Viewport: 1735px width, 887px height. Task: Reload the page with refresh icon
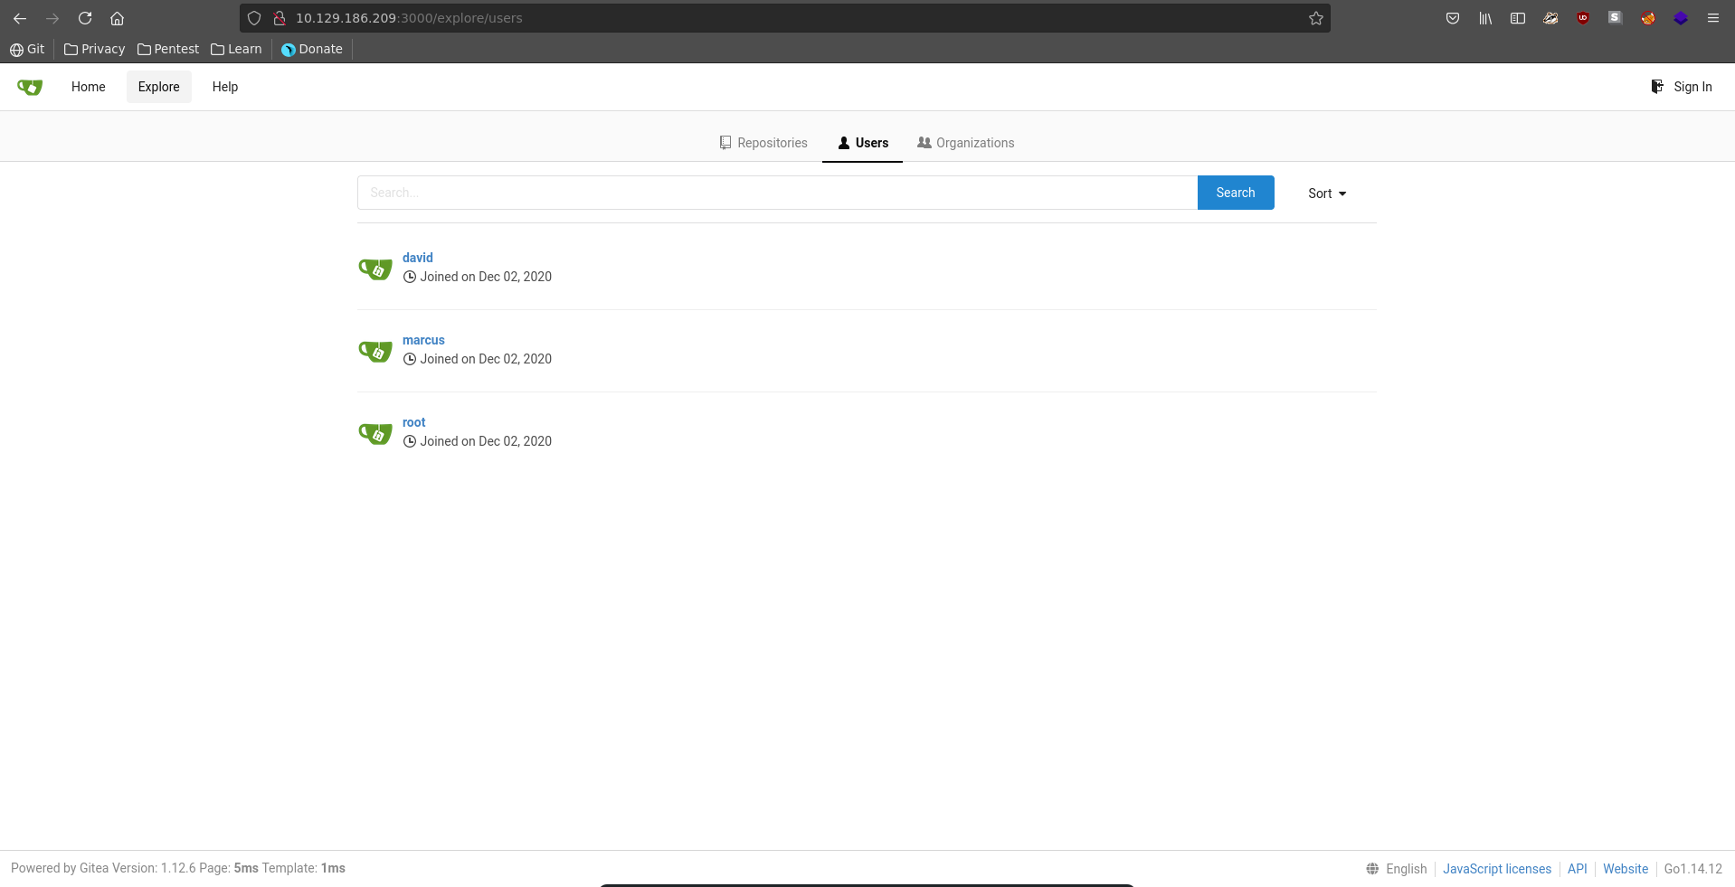click(85, 18)
